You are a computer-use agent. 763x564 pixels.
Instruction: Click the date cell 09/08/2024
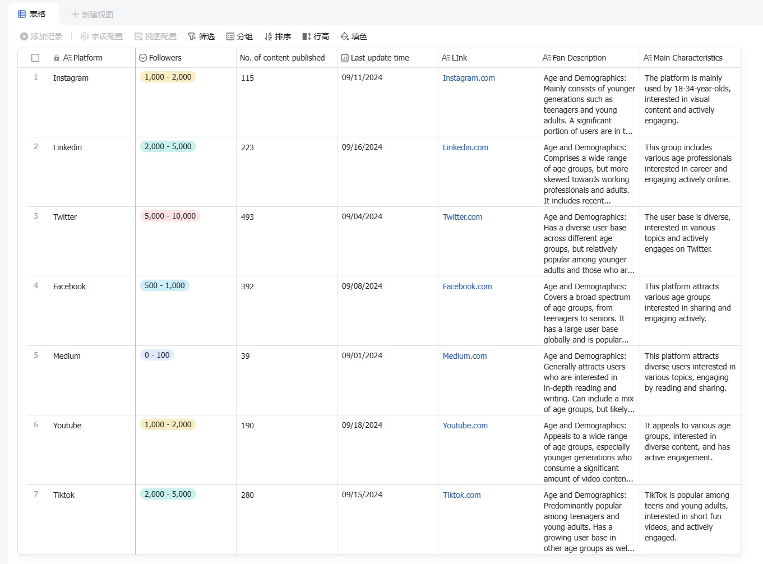(387, 311)
